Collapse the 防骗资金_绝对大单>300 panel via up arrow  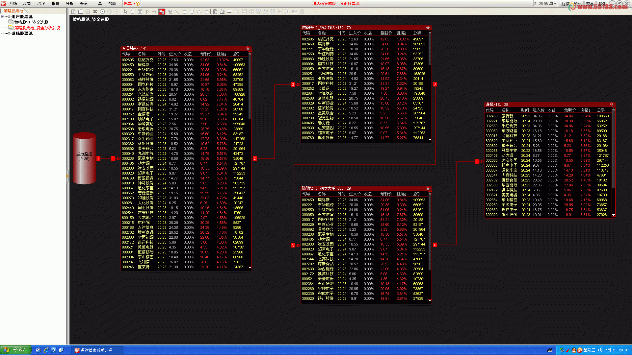(x=428, y=188)
